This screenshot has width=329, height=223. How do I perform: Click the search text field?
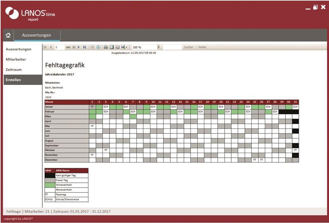click(x=172, y=47)
